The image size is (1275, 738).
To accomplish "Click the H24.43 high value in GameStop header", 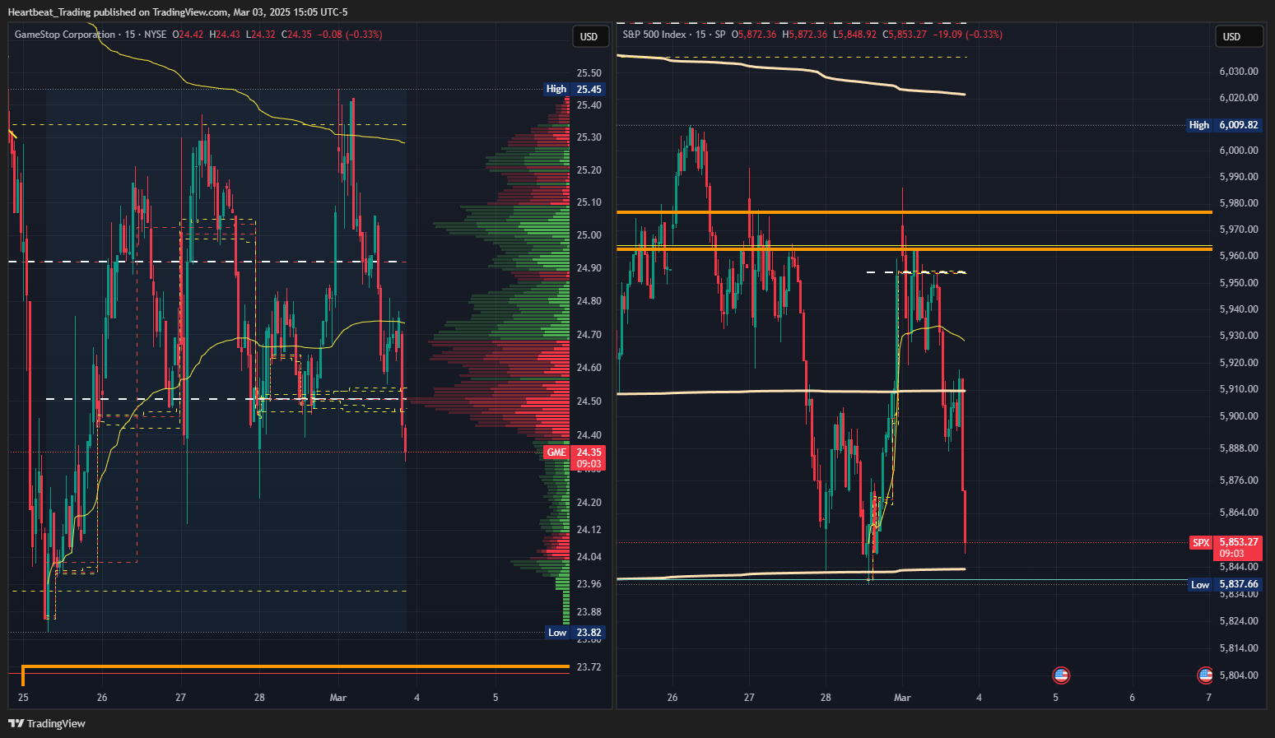I will click(225, 35).
